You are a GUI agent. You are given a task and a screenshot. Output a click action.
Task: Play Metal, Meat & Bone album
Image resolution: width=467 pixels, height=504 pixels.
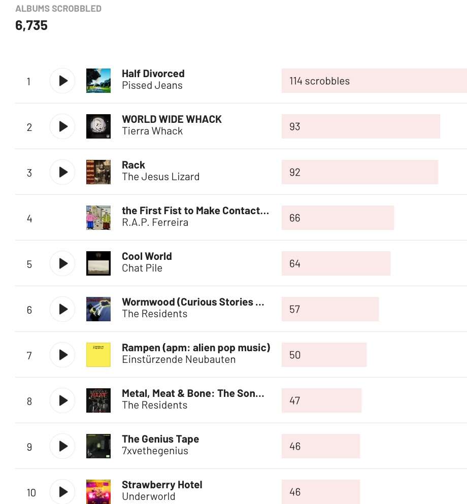(x=62, y=400)
